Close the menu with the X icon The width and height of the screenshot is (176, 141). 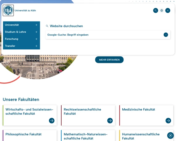168,11
